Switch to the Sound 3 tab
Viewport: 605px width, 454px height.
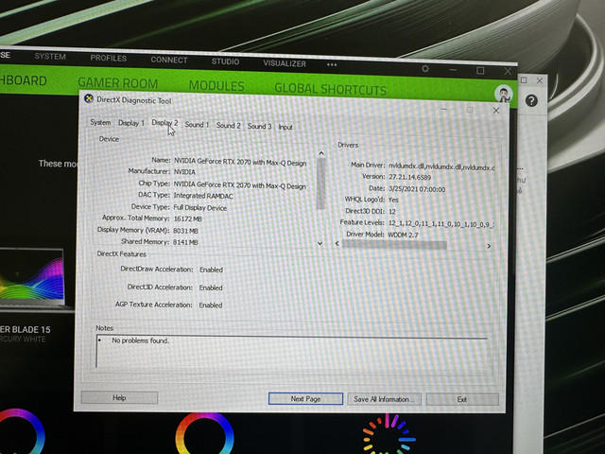[x=259, y=126]
